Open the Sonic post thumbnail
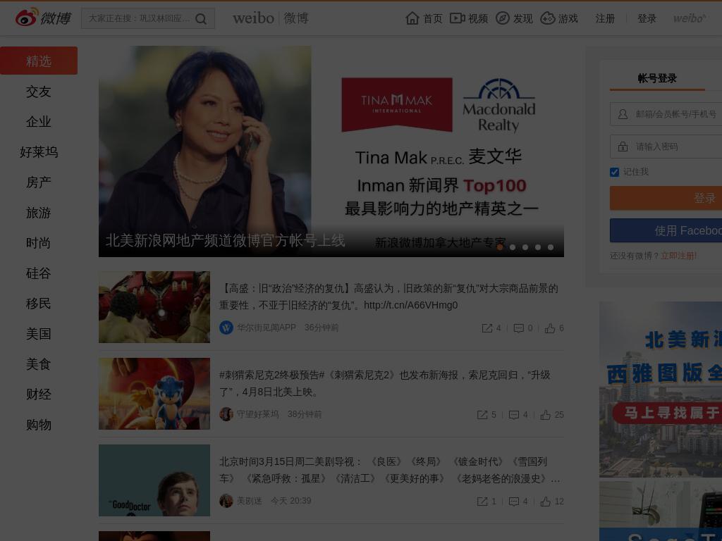Image resolution: width=722 pixels, height=541 pixels. (154, 394)
